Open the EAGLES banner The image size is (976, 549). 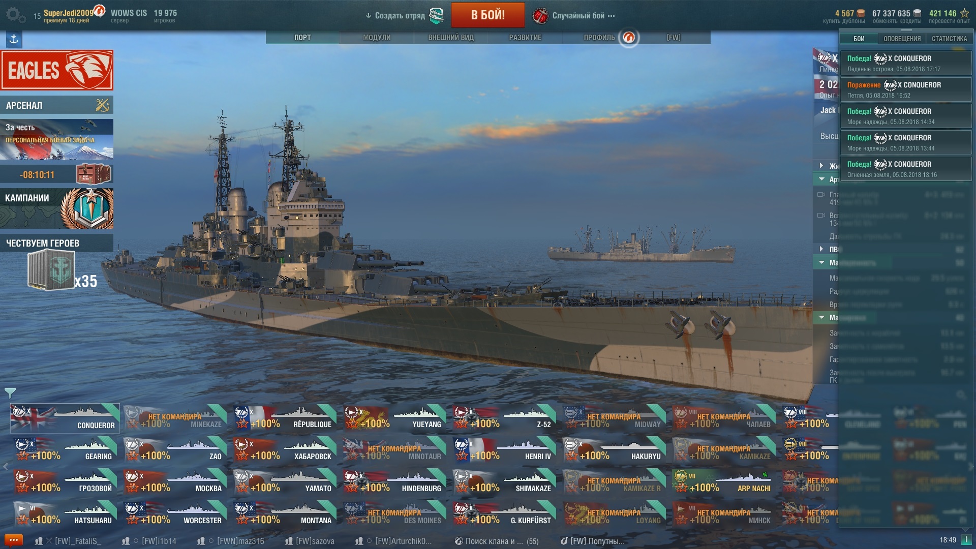click(x=57, y=70)
